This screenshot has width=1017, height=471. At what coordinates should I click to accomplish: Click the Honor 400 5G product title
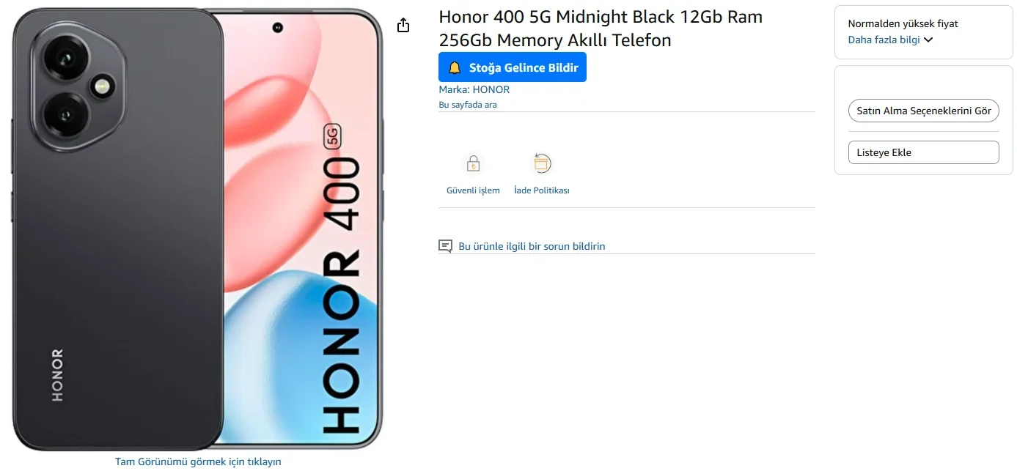click(x=601, y=29)
